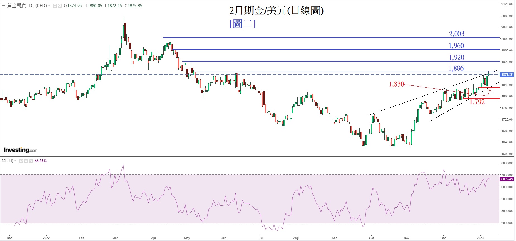516x241 pixels.
Task: Open main chart series settings gear
Action: pyautogui.click(x=59, y=6)
